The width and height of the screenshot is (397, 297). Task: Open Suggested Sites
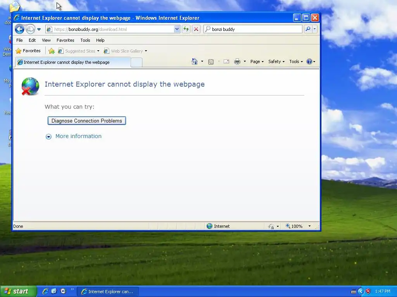coord(78,51)
